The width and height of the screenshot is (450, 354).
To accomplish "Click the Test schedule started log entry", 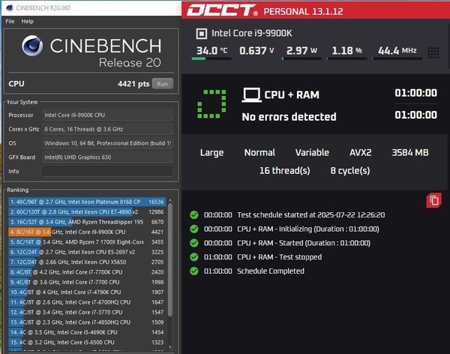I will pos(310,214).
